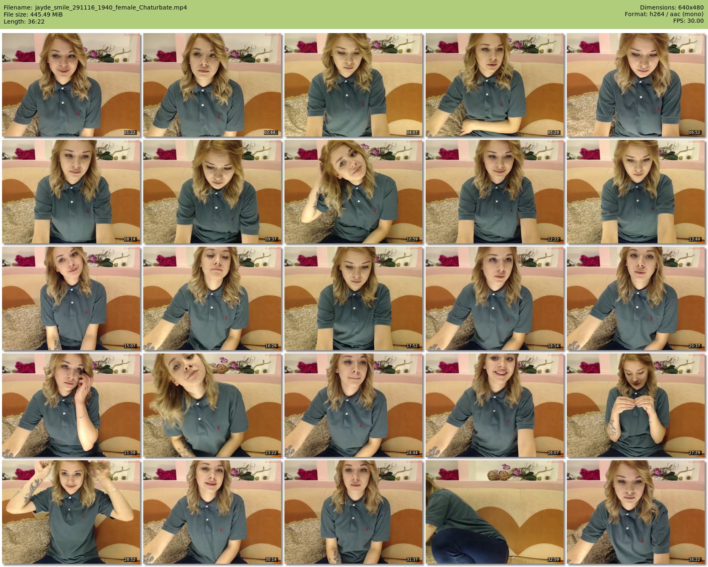This screenshot has height=567, width=708.
Task: Open the frame timestamped 23:22
Action: click(212, 405)
